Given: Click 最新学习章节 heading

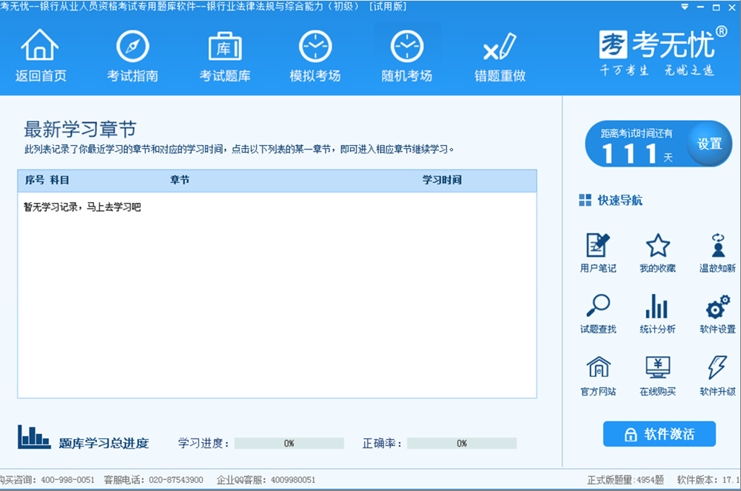Looking at the screenshot, I should pos(81,129).
